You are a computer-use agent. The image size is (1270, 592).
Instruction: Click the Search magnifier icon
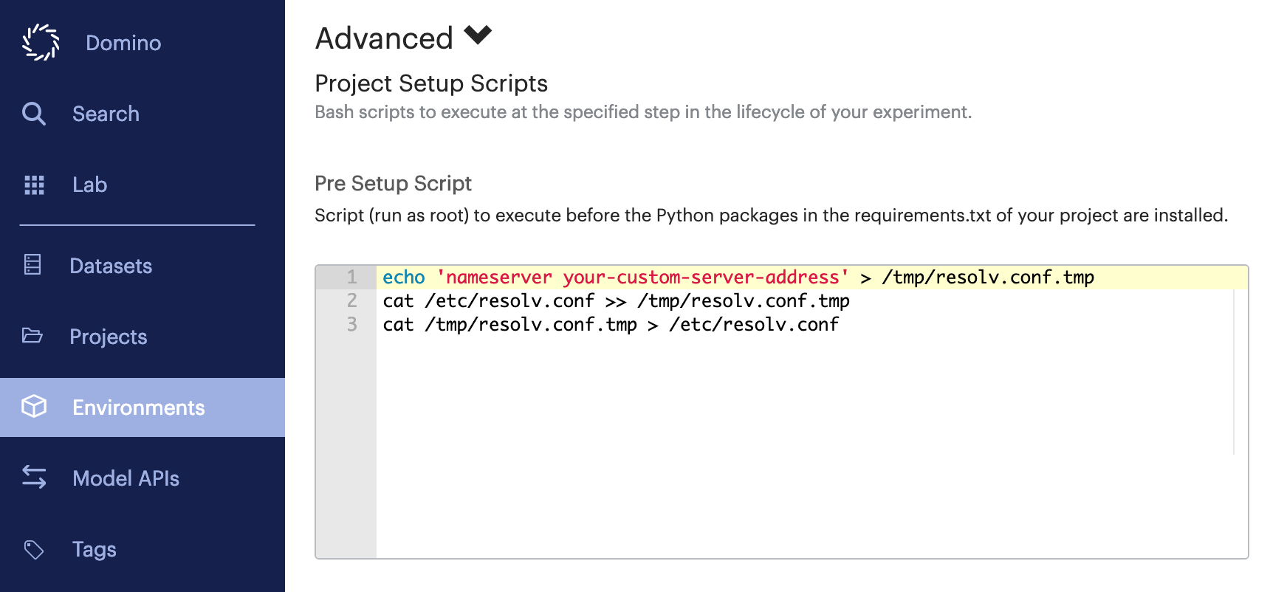[x=33, y=114]
